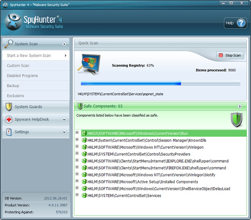Image resolution: width=251 pixels, height=220 pixels.
Task: Click the System Guards shield icon
Action: [9, 107]
